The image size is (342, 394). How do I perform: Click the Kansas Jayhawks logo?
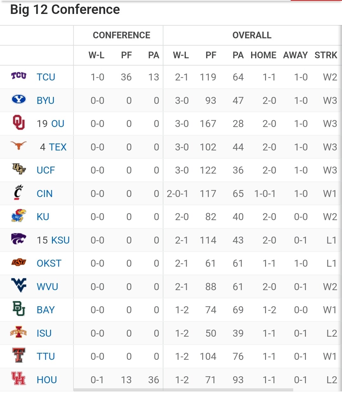(19, 216)
